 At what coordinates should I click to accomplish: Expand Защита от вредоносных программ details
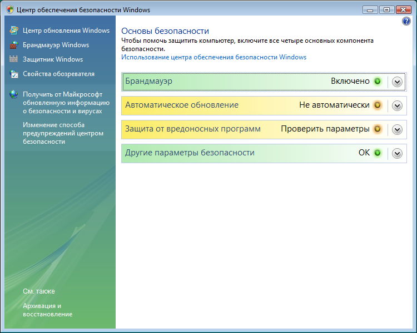397,129
